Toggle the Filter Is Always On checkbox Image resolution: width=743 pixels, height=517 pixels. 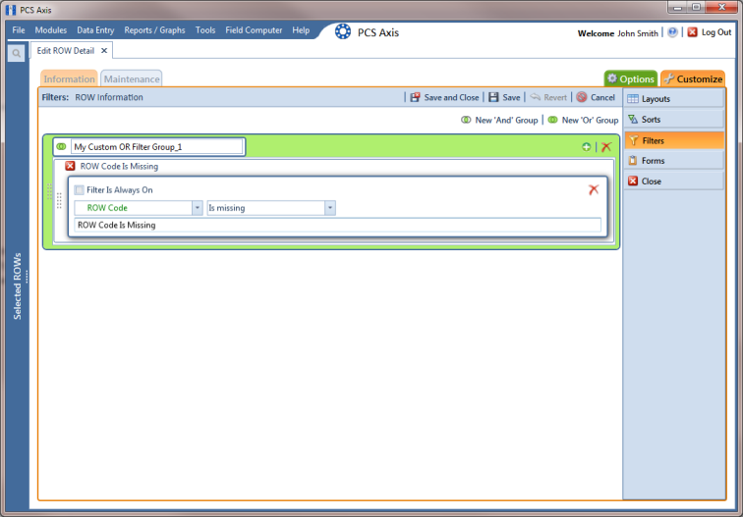80,190
